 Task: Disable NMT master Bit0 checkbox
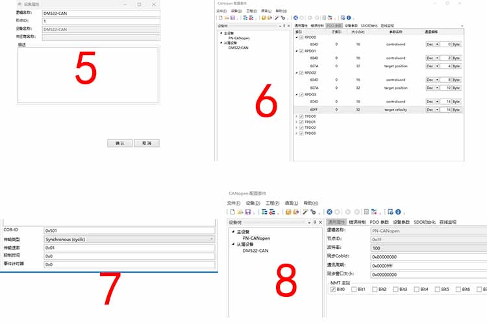333,289
